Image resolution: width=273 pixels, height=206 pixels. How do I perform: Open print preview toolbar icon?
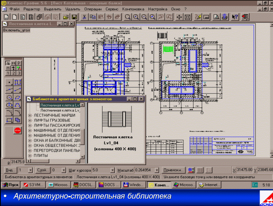click(216, 17)
